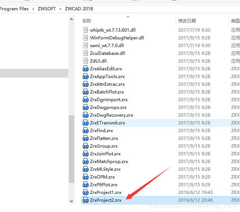240x212 pixels.
Task: Click the ZdUI.dll file icon
Action: [x=86, y=61]
